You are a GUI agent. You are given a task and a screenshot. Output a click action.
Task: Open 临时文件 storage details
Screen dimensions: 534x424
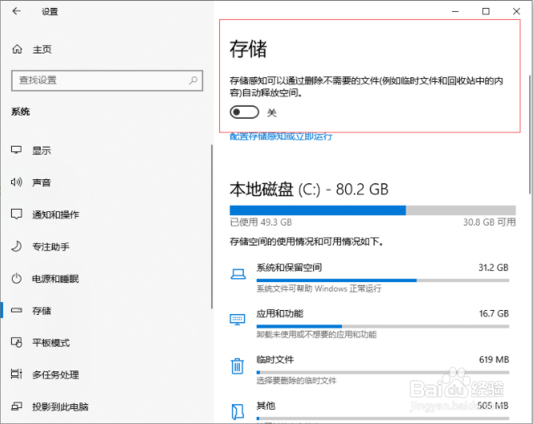click(x=370, y=370)
